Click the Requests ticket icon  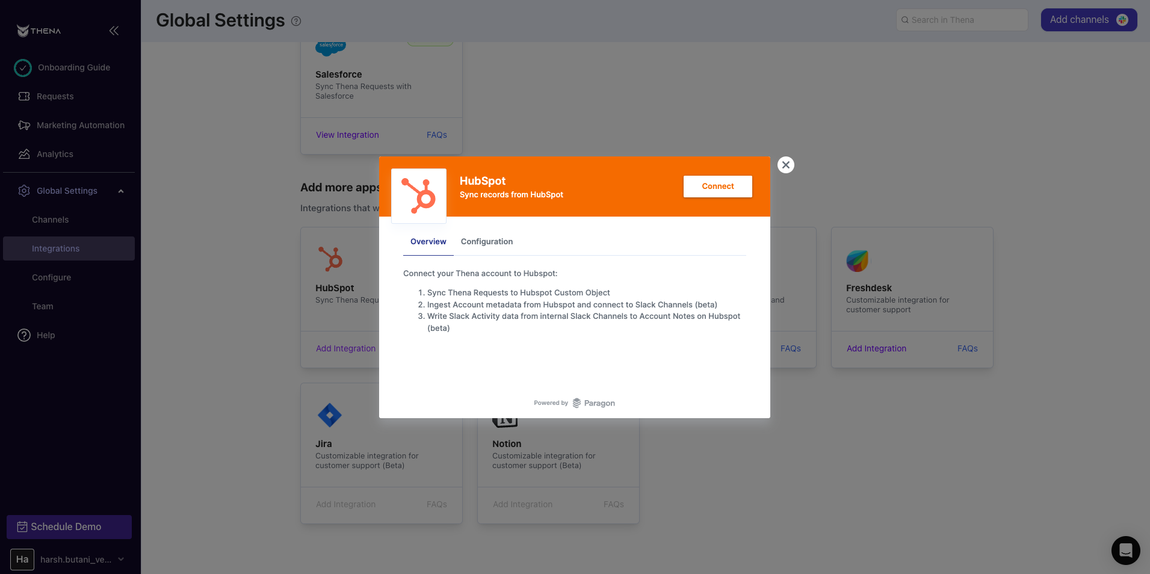[x=24, y=96]
